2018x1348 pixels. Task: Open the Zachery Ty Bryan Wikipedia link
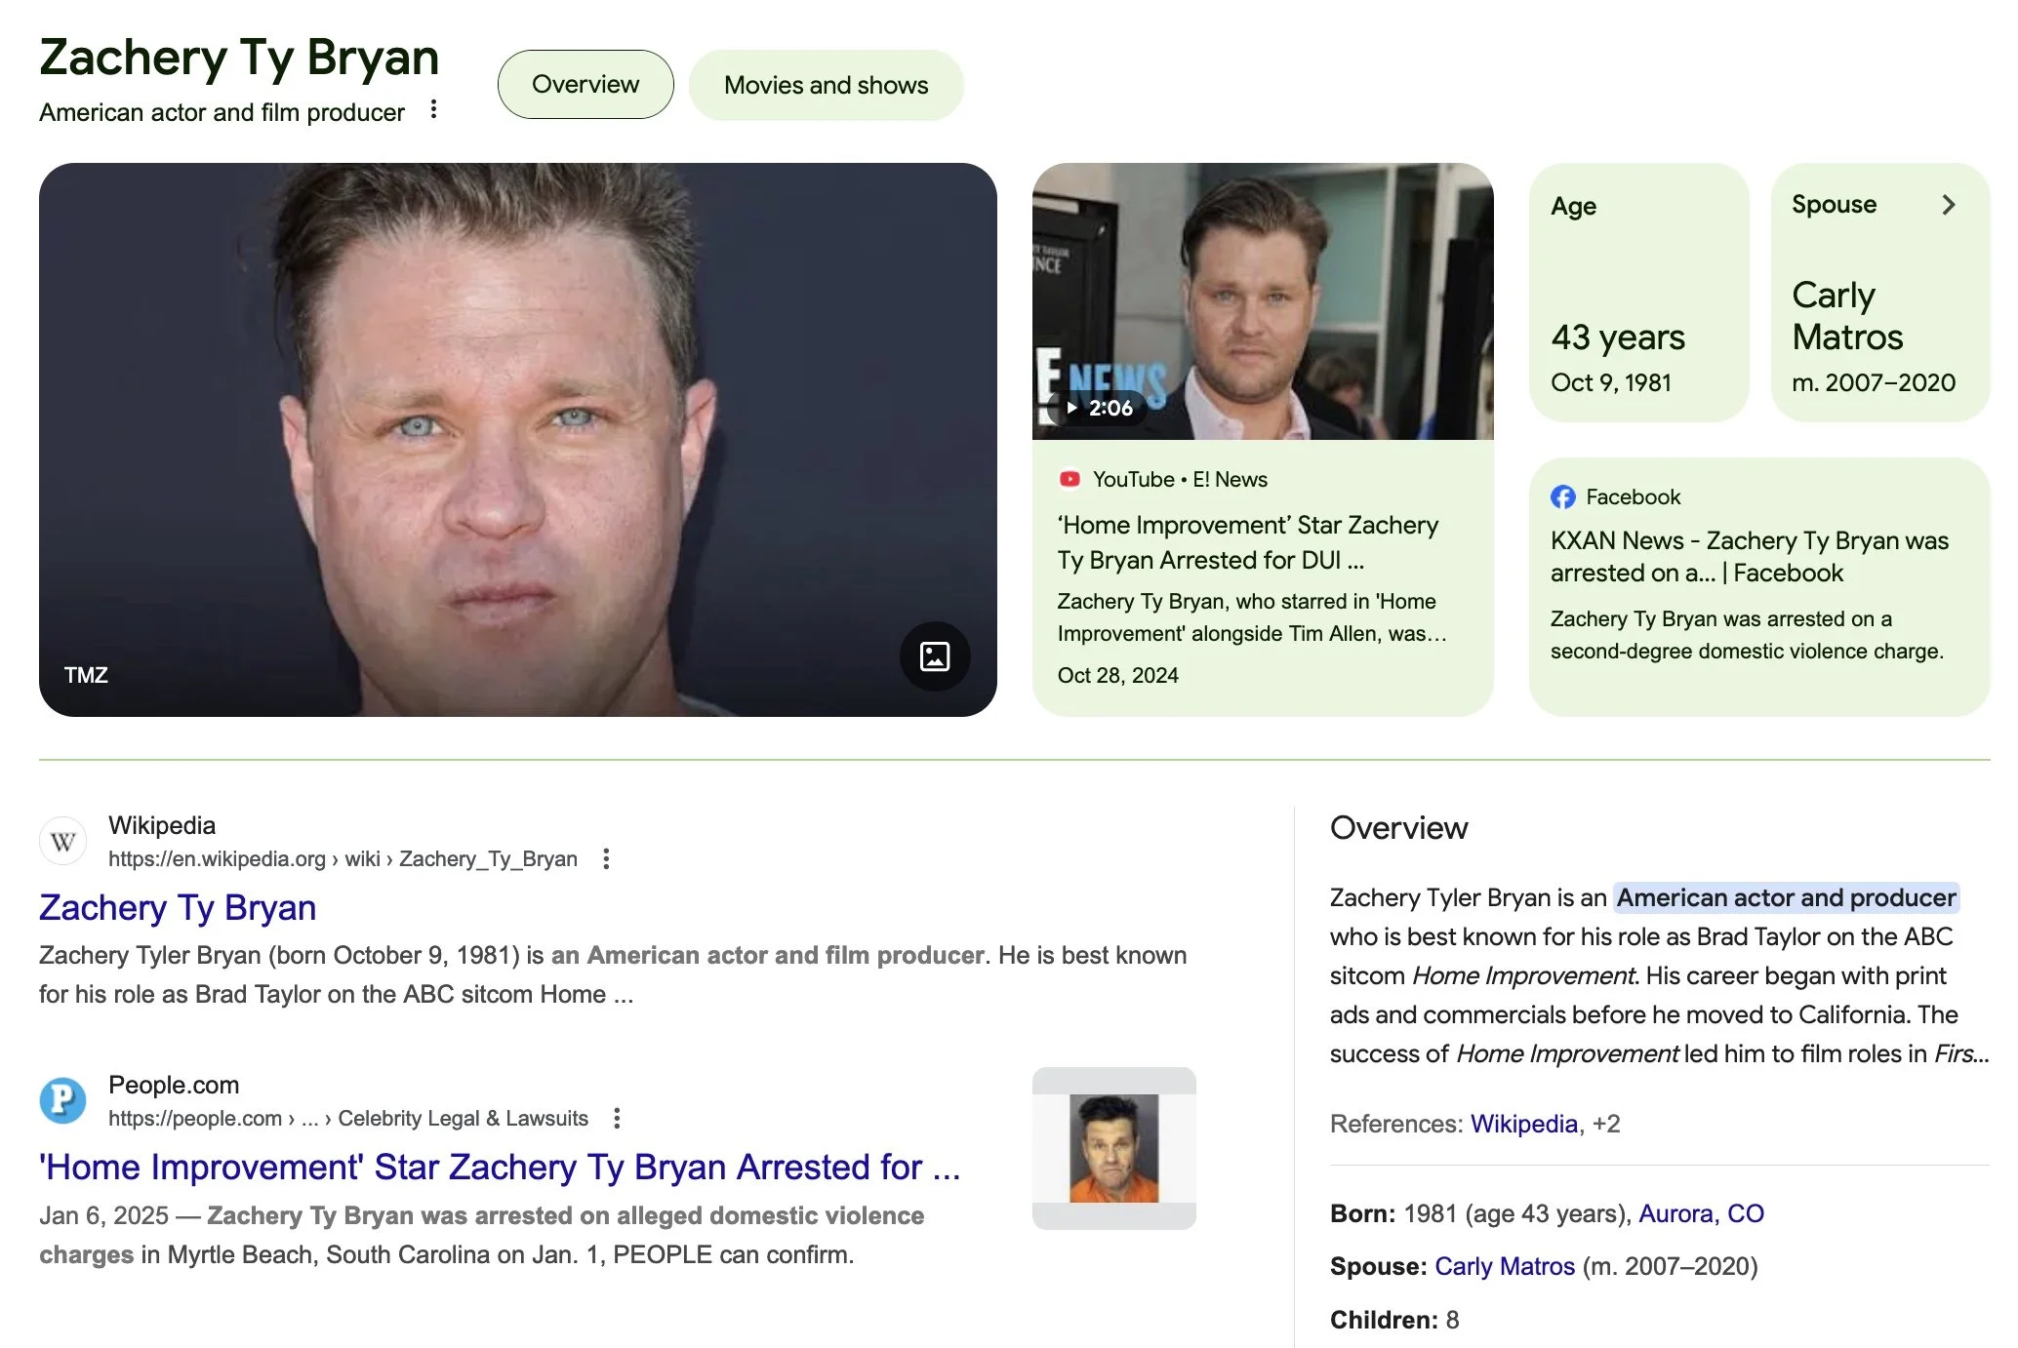point(178,907)
